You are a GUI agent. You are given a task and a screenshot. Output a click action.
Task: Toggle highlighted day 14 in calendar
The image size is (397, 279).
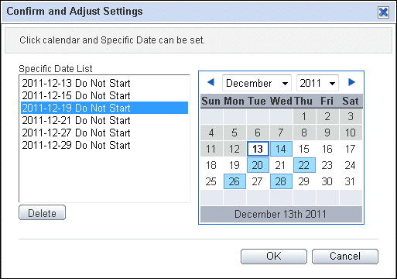[281, 149]
